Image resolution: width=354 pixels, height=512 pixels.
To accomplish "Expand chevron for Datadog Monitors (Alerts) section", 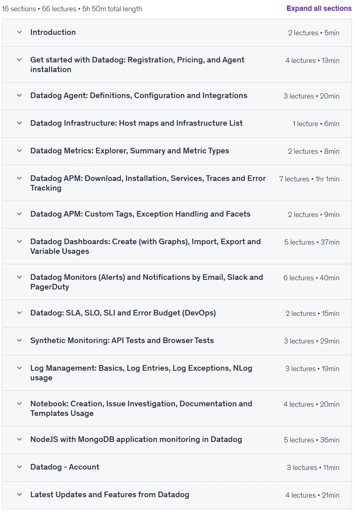I will pos(19,277).
